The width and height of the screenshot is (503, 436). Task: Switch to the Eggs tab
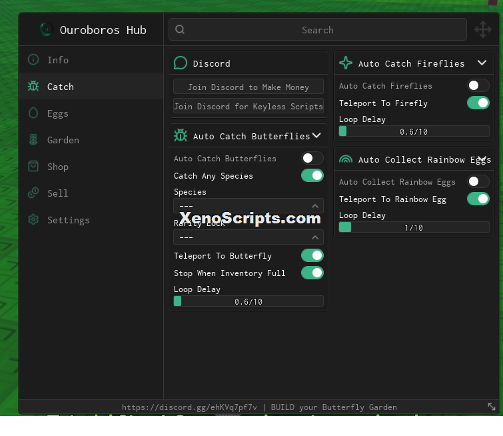91,113
